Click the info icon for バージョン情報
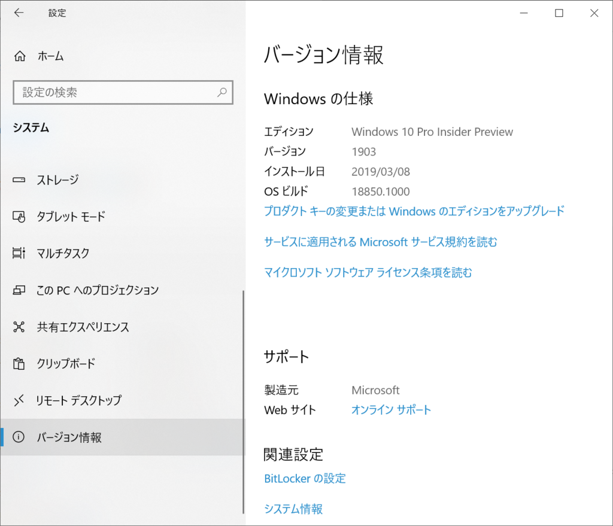This screenshot has height=526, width=613. click(x=19, y=437)
